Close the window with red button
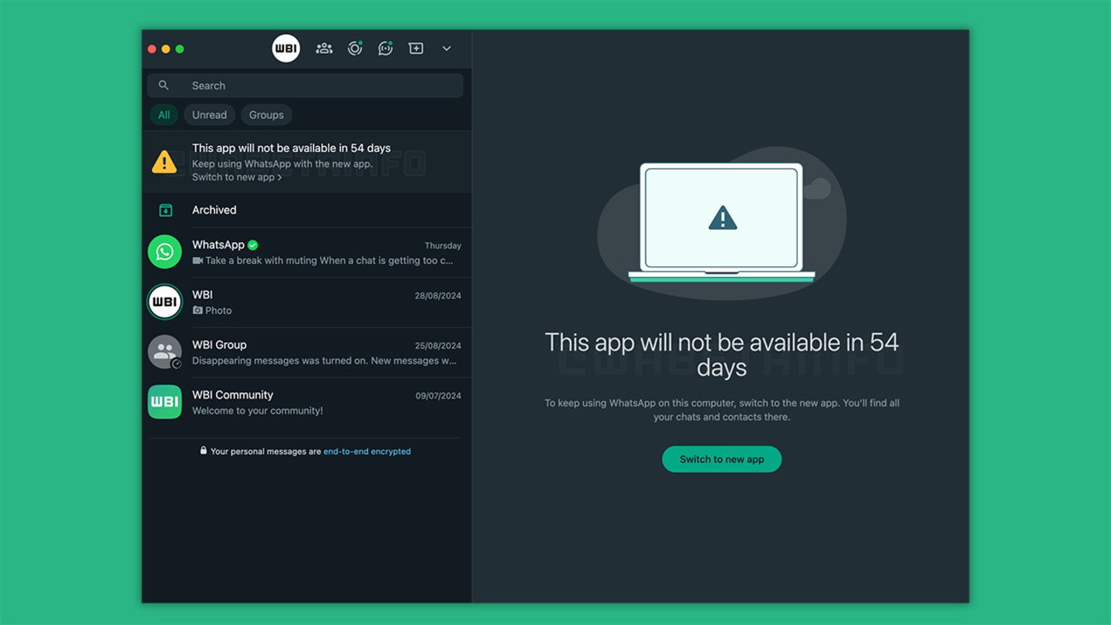This screenshot has width=1111, height=625. [x=152, y=49]
